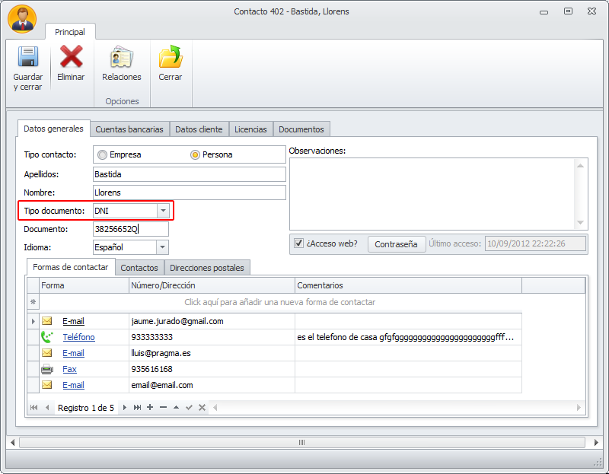Click the contact avatar application icon
Screen dimensions: 609x474
click(x=22, y=18)
